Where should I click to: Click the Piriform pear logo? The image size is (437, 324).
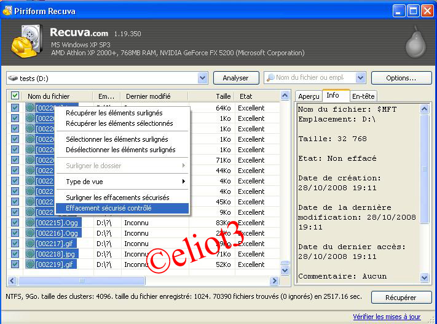416,42
